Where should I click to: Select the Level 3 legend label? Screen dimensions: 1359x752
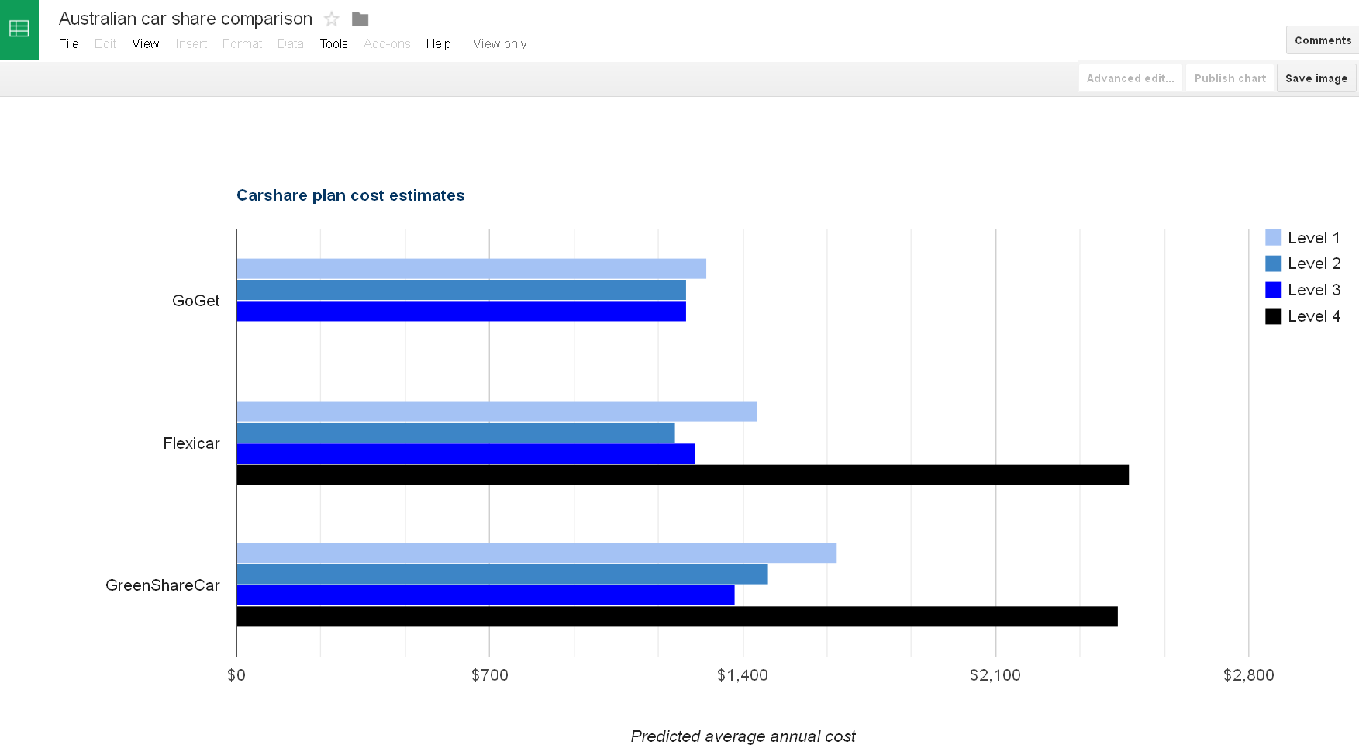(1314, 290)
